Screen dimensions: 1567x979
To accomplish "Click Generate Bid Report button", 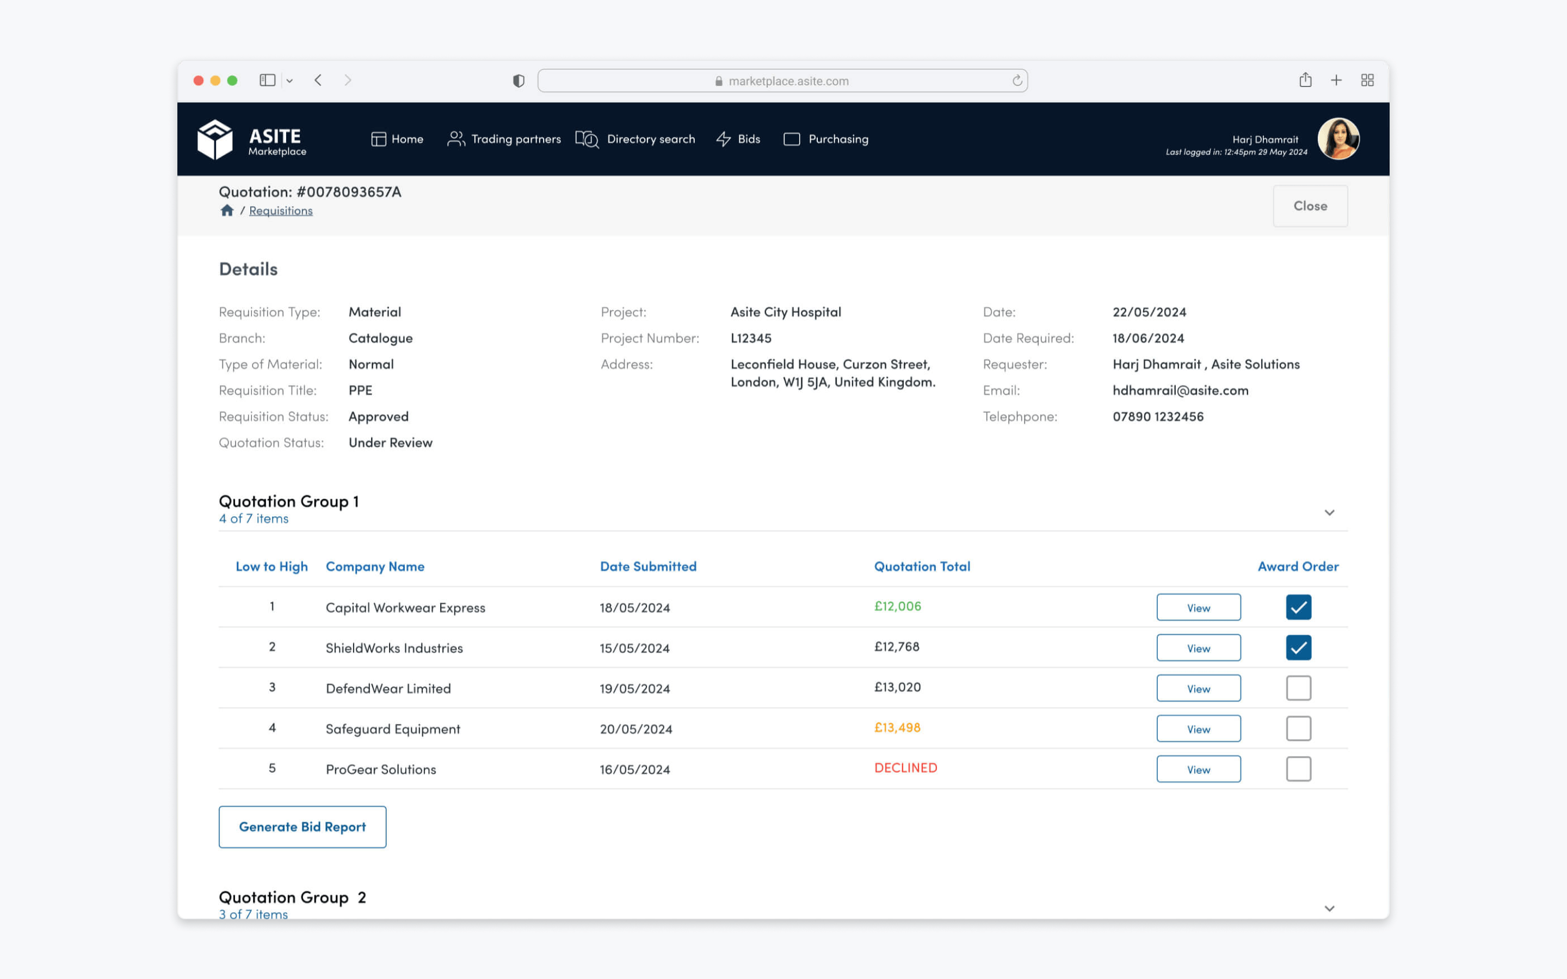I will point(303,827).
